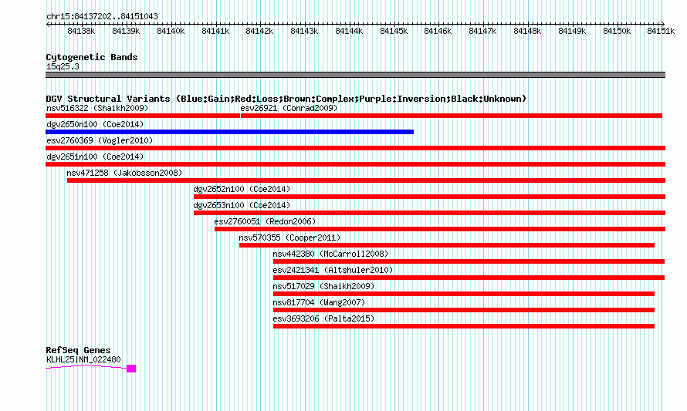The height and width of the screenshot is (411, 687).
Task: Select the red bar under nsv517029
Action: pyautogui.click(x=464, y=294)
